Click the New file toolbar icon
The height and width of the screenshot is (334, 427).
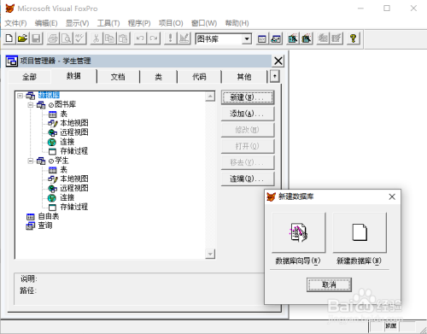coord(9,38)
